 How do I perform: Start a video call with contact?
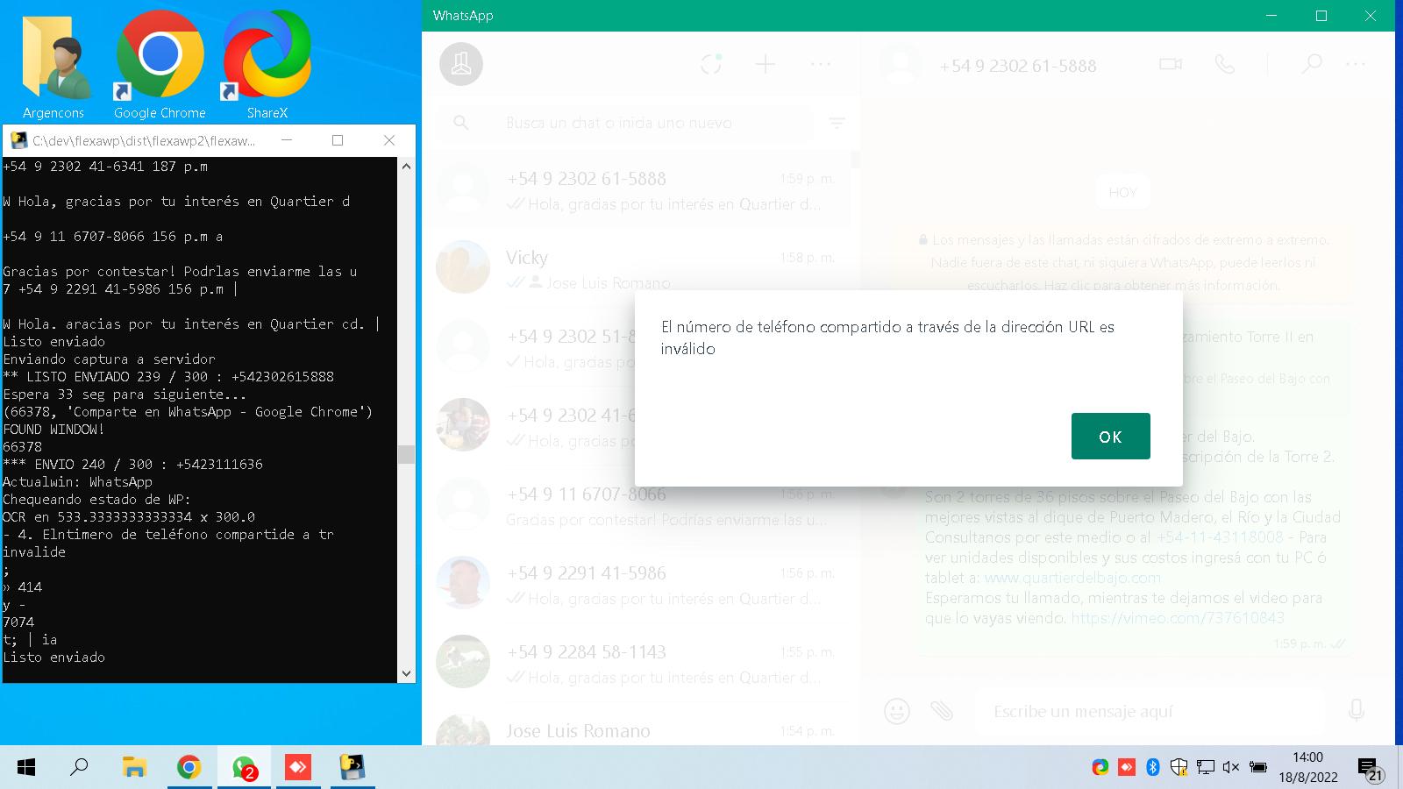1171,64
